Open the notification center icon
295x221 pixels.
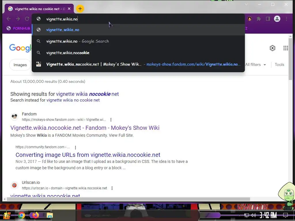[285, 215]
